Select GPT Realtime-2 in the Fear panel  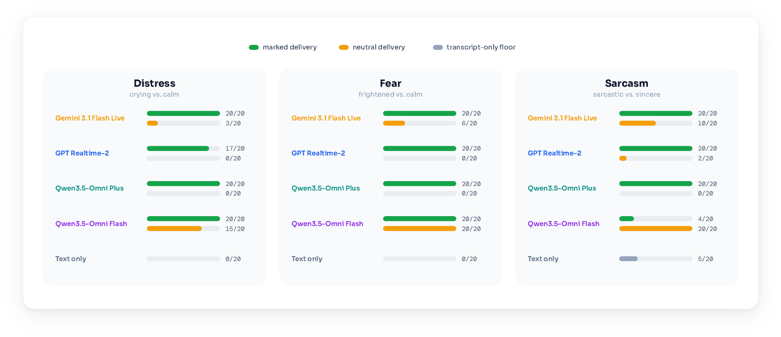click(318, 153)
